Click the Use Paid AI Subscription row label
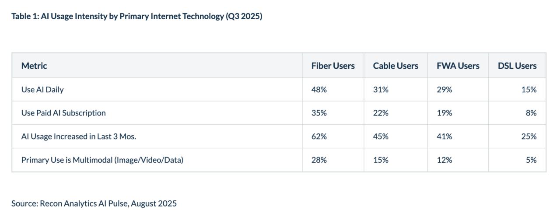560x217 pixels. pos(63,113)
